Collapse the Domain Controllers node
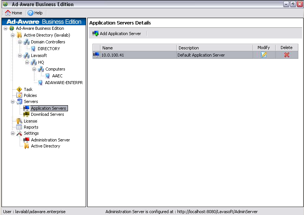The width and height of the screenshot is (304, 215). pyautogui.click(x=20, y=42)
